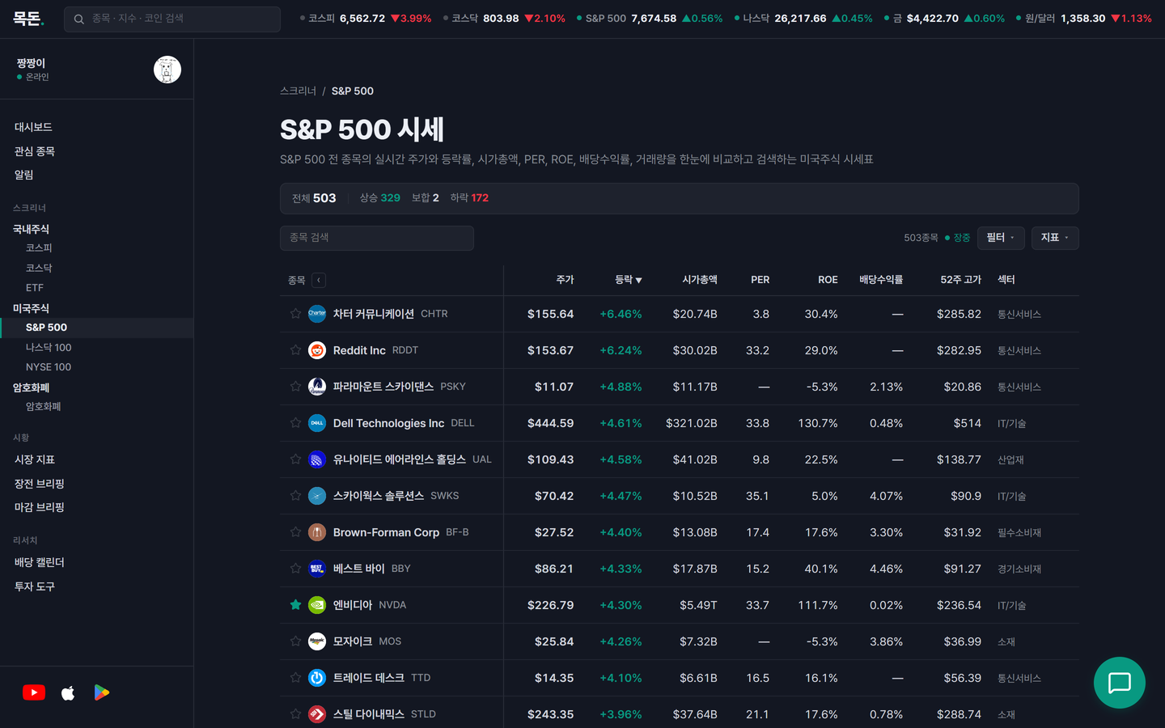
Task: Click the Steel Dynamics STLD logo icon
Action: [x=317, y=714]
